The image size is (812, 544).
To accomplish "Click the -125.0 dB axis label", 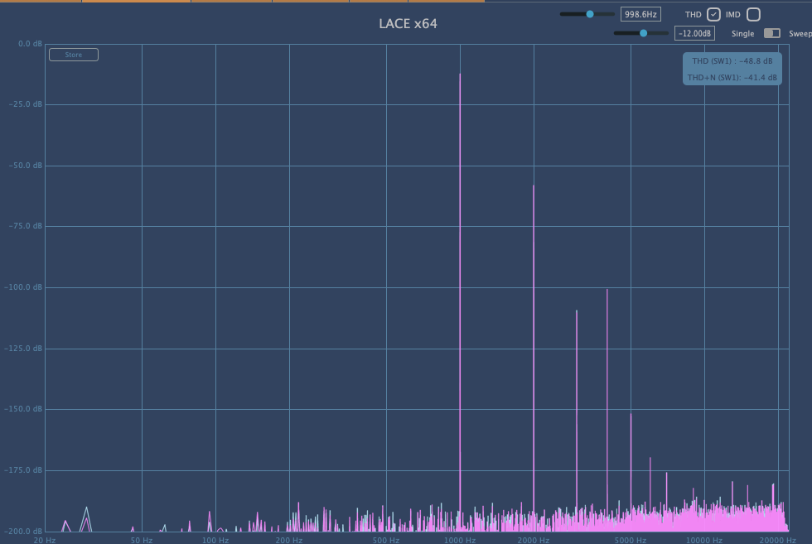I will (x=23, y=349).
